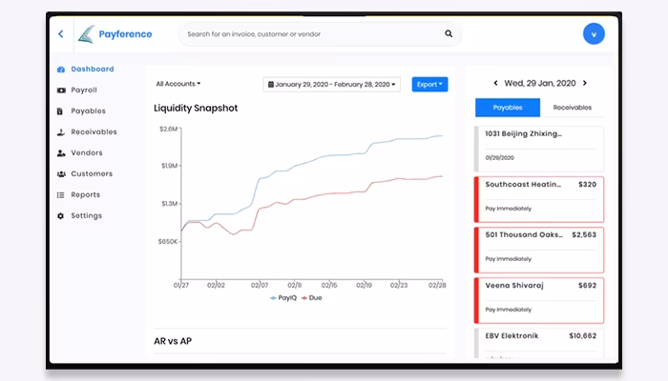Click the Settings gear icon
Viewport: 668px width, 381px height.
[60, 216]
